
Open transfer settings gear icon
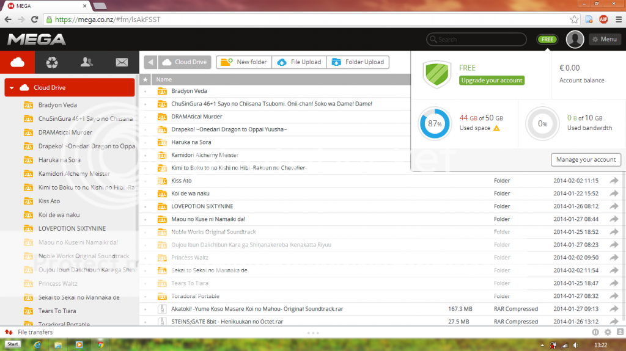pyautogui.click(x=608, y=332)
